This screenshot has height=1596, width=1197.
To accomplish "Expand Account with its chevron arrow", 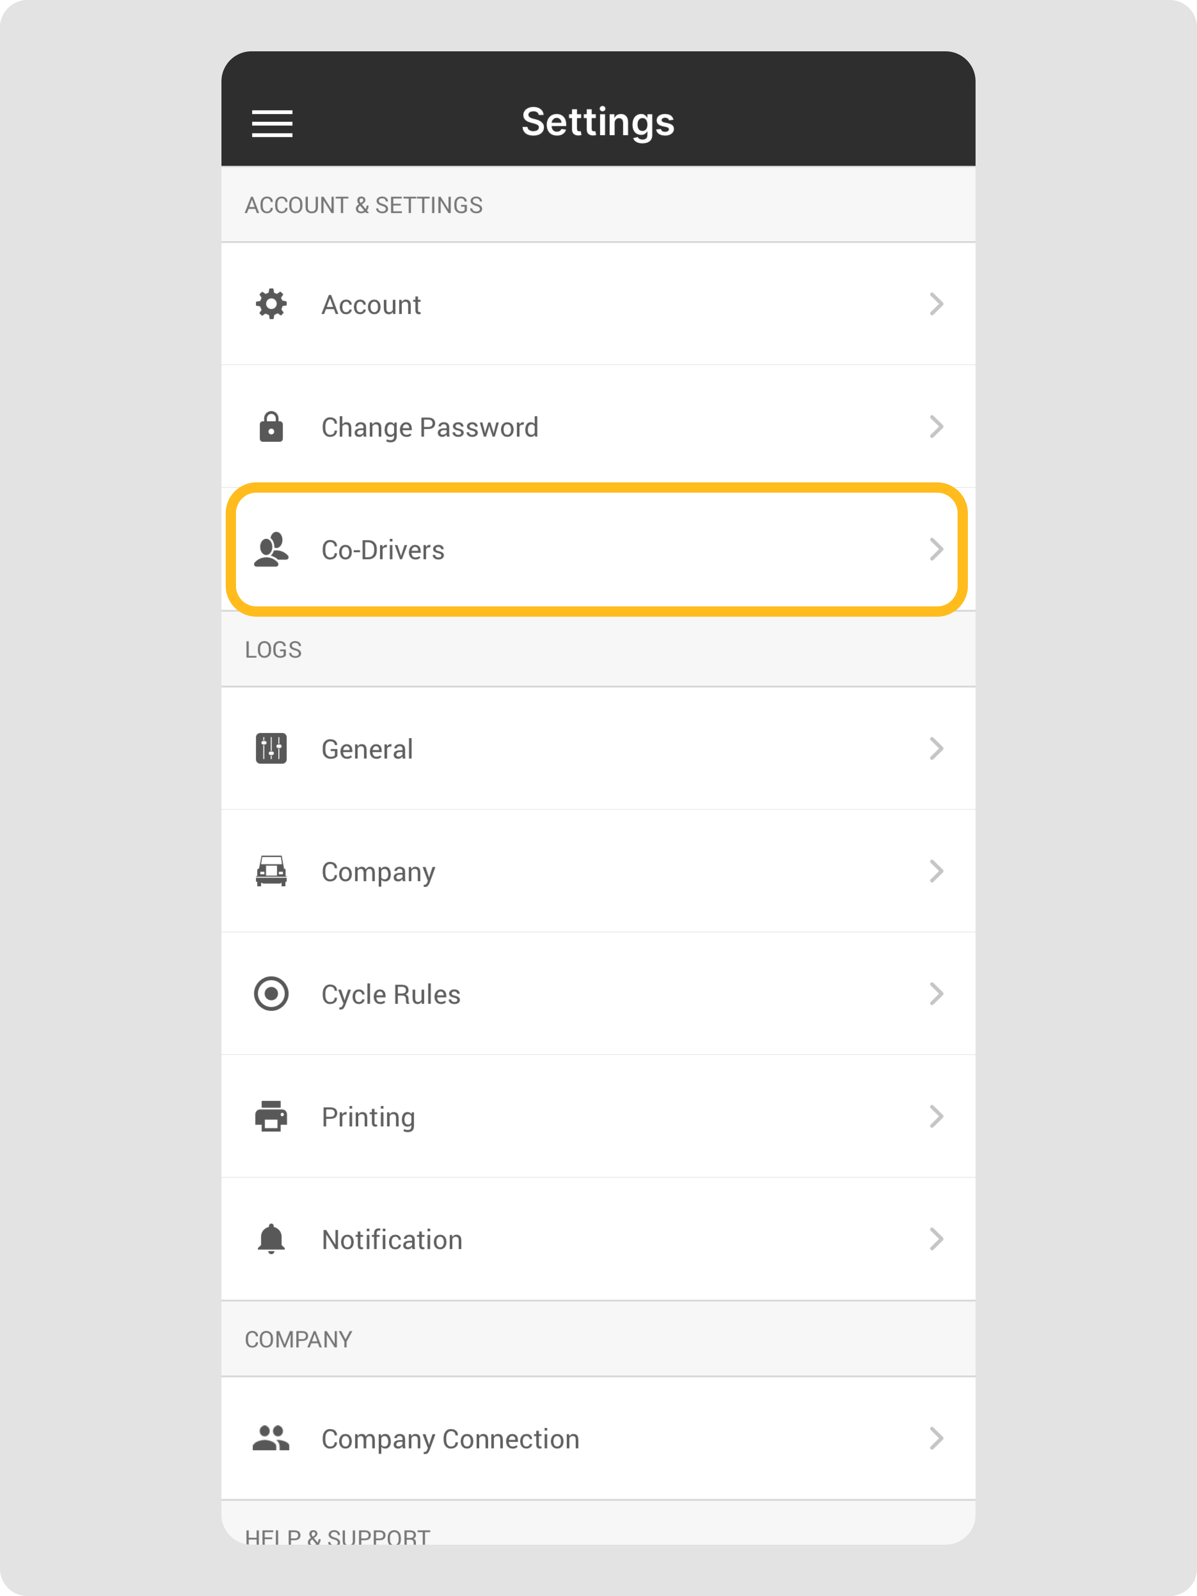I will pos(936,304).
